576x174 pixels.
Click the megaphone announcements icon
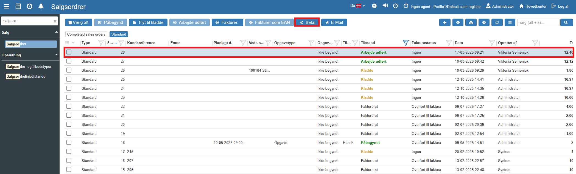(385, 6)
